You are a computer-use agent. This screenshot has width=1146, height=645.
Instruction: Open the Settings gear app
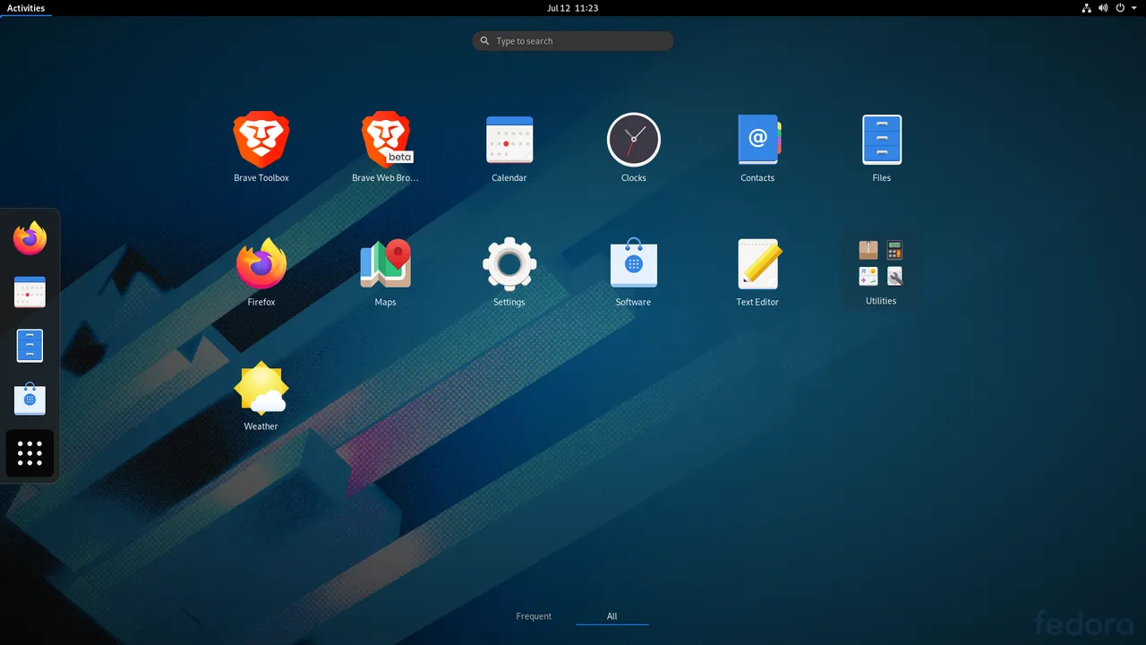pyautogui.click(x=509, y=263)
